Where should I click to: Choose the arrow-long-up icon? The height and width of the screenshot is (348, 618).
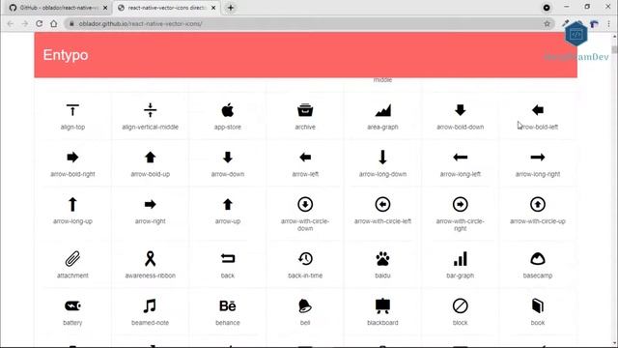pyautogui.click(x=72, y=204)
